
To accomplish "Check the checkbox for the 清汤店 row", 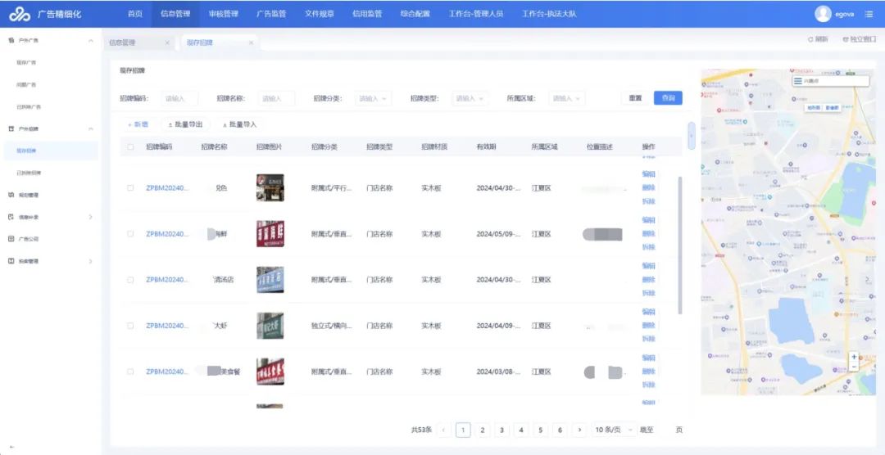I will 130,280.
